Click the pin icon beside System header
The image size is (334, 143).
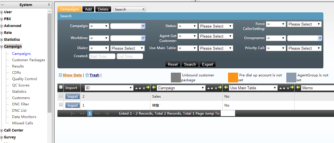coord(49,5)
